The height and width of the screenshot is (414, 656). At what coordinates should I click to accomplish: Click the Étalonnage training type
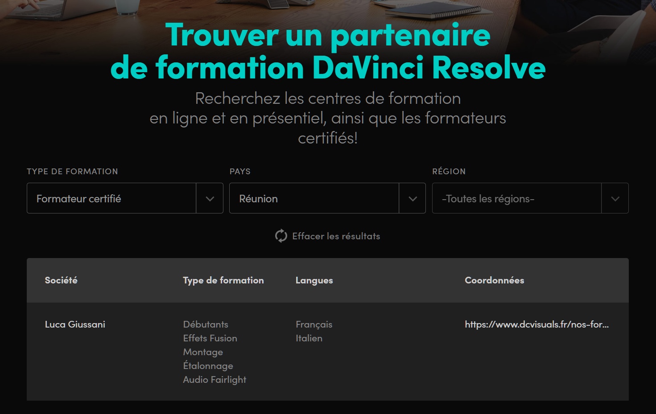208,365
